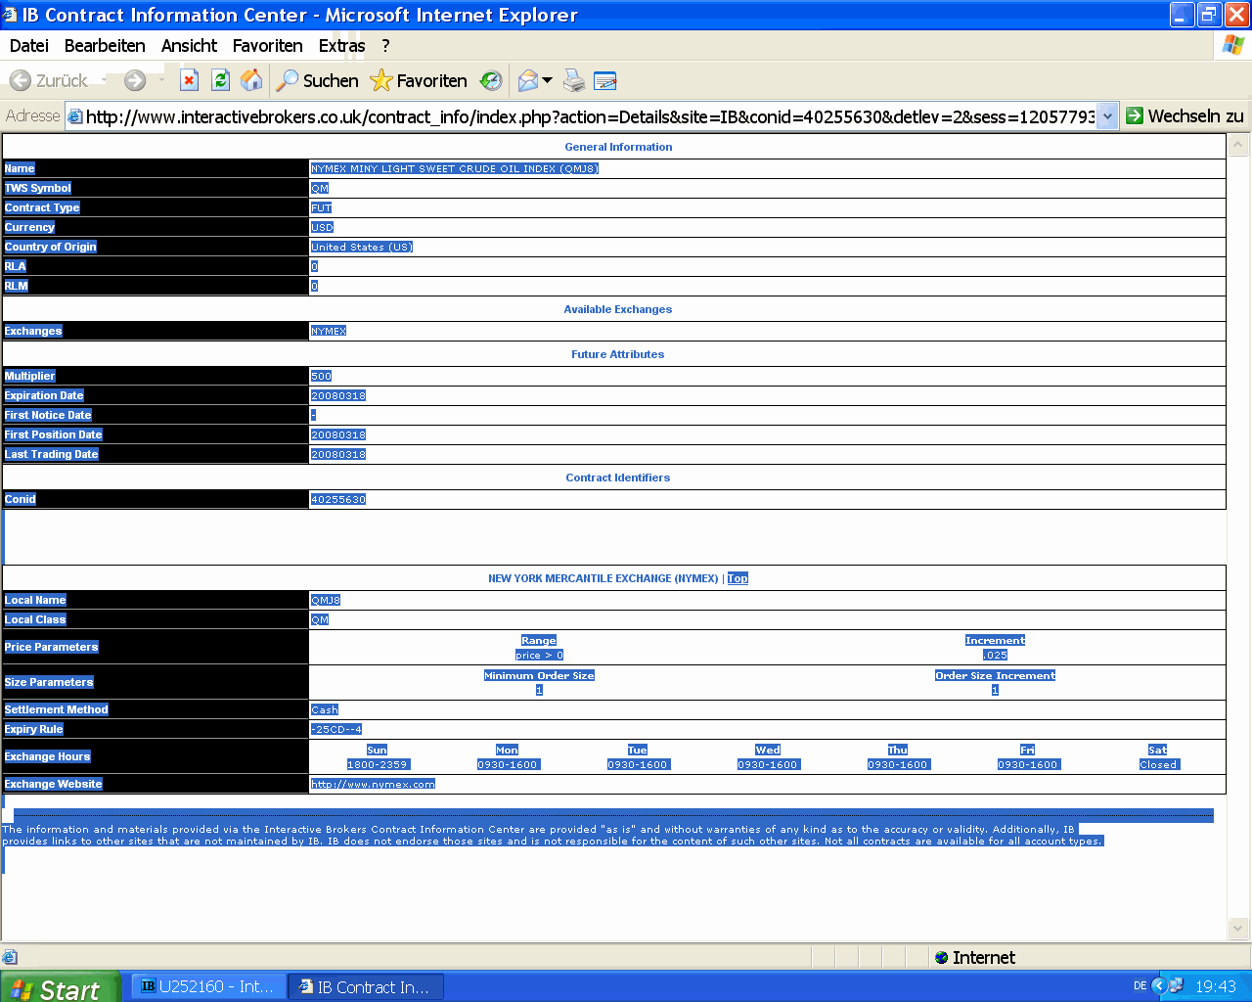Screen dimensions: 1252x1002
Task: Open the Favoriten toolbar star button
Action: point(419,81)
